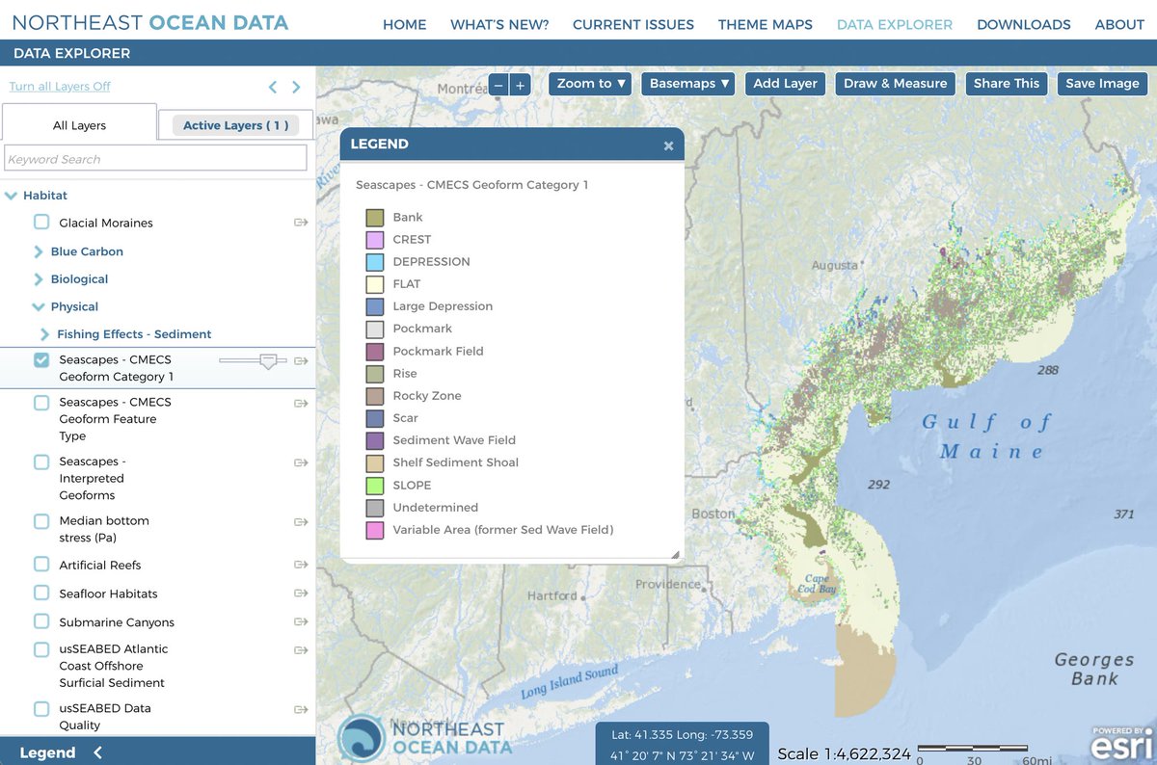Open info link for Seafloor Habitats layer
This screenshot has width=1157, height=765.
(301, 594)
